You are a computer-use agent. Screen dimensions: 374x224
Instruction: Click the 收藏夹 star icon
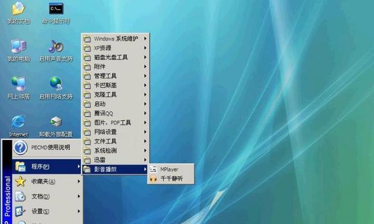[x=21, y=181]
